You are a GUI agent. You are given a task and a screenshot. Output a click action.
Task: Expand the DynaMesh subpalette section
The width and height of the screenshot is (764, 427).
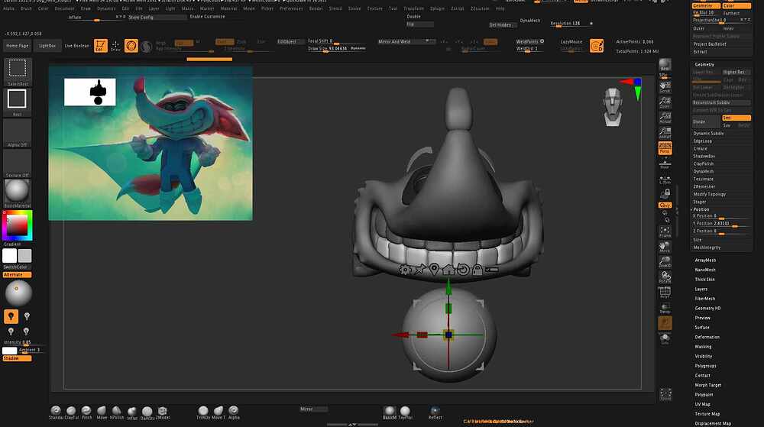(x=703, y=171)
